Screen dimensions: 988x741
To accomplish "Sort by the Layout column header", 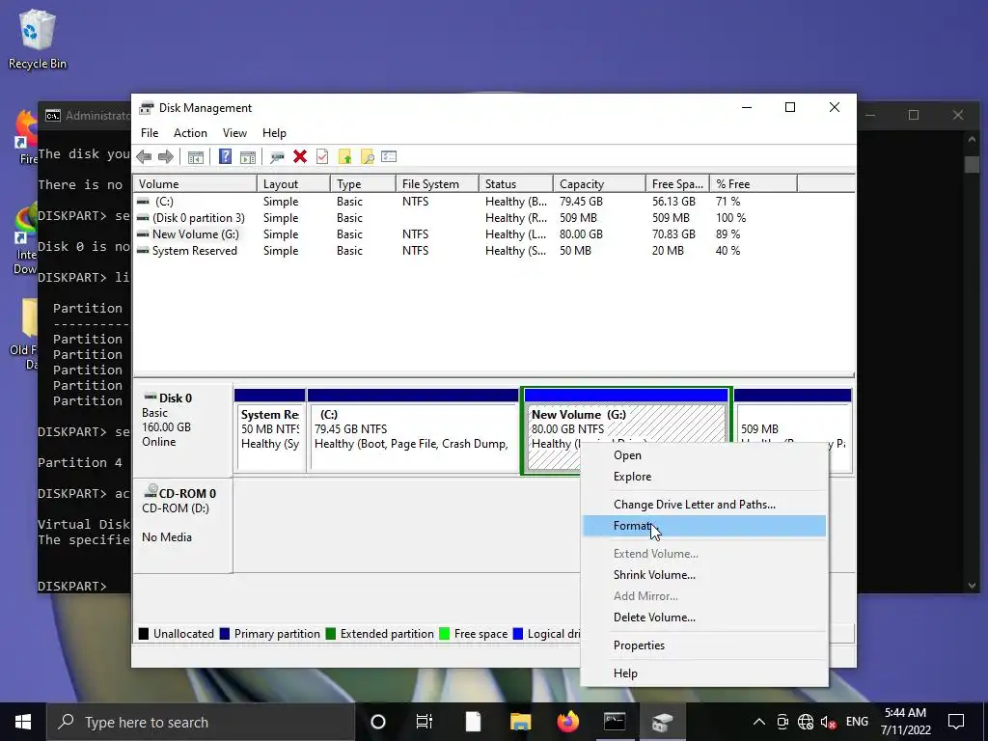I will (293, 184).
